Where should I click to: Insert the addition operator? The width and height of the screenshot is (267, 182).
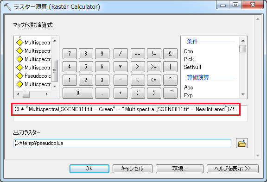[x=121, y=93]
